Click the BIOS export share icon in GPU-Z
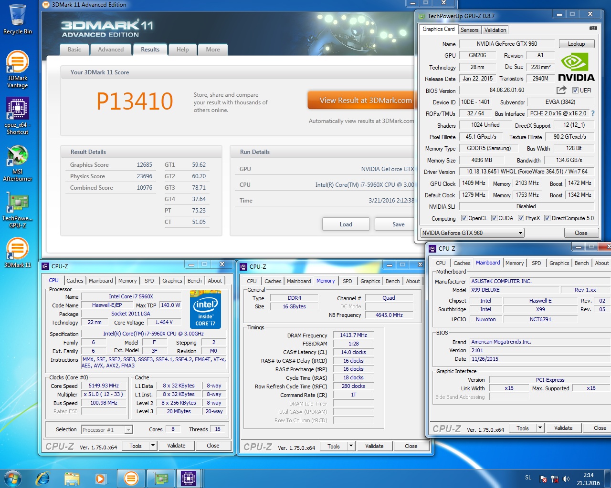Viewport: 611px width, 488px height. (x=561, y=90)
